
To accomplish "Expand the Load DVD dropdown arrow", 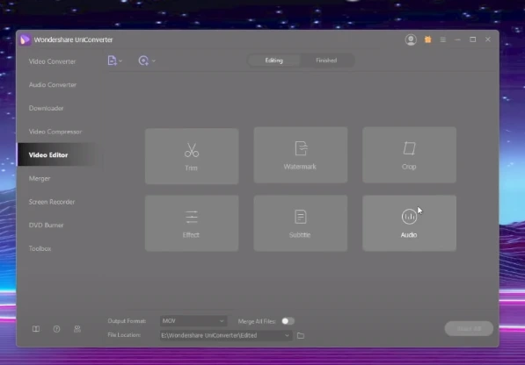I will click(154, 61).
